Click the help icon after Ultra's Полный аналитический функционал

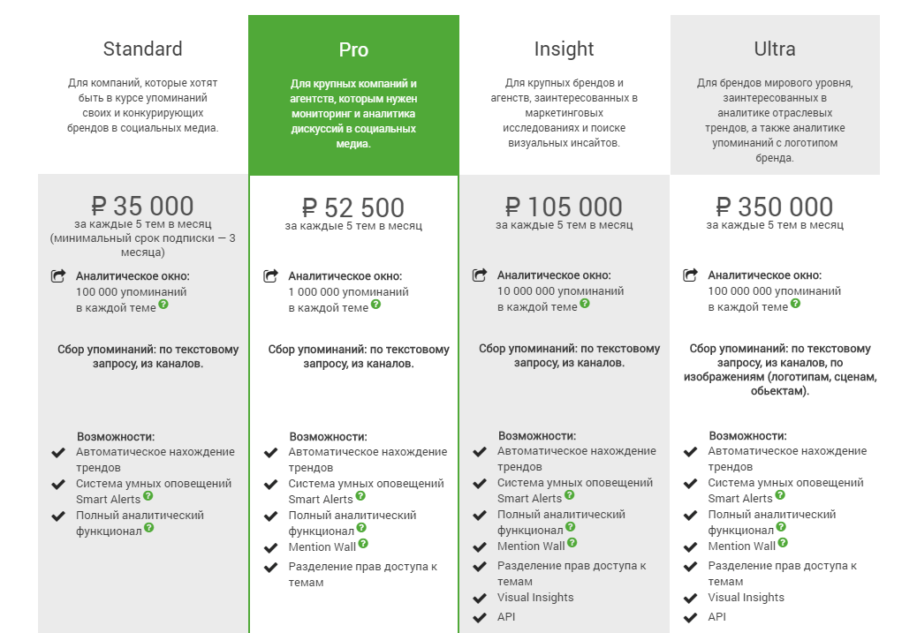781,527
